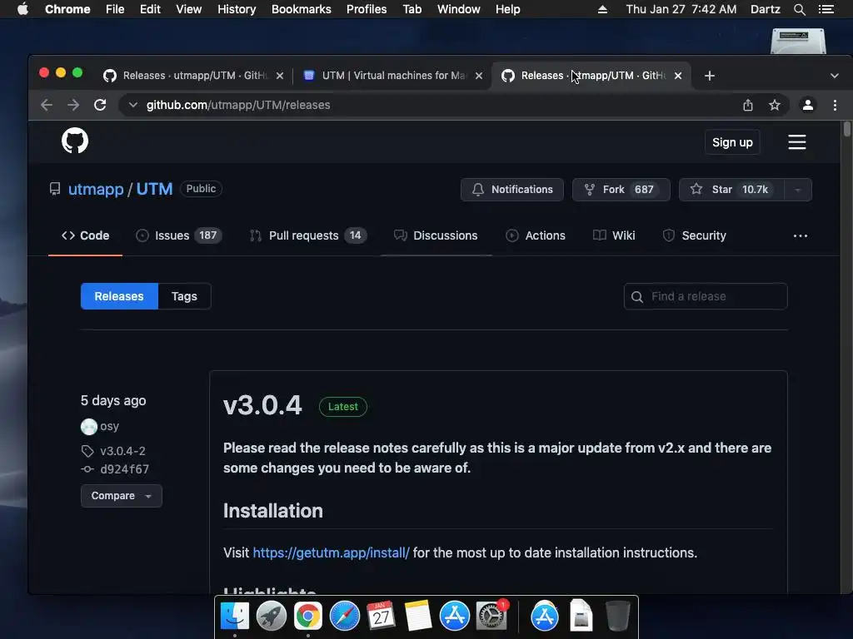The width and height of the screenshot is (853, 639).
Task: Click the browser forward arrow
Action: point(73,105)
